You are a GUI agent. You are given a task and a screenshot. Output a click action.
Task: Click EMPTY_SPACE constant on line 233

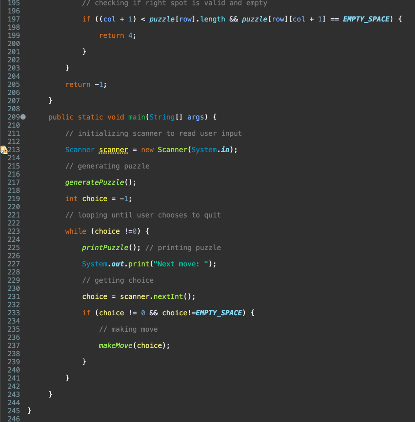[x=219, y=313]
